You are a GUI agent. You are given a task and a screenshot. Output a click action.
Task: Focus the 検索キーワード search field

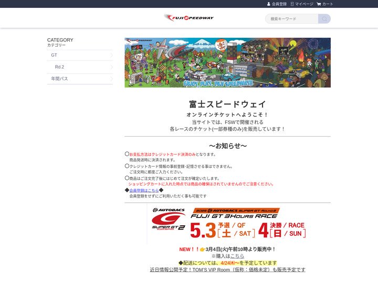coord(292,19)
